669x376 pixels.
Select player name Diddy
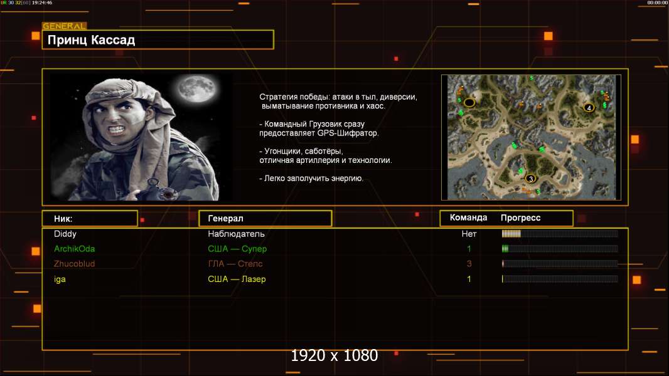pos(65,234)
